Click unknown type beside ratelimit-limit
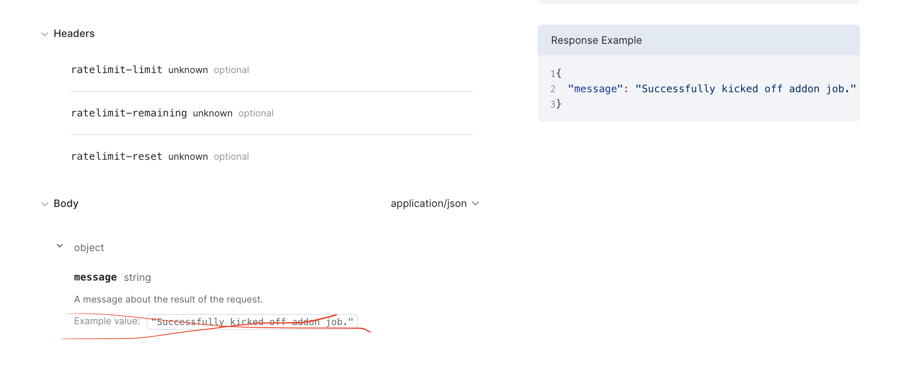The image size is (906, 368). click(x=188, y=70)
